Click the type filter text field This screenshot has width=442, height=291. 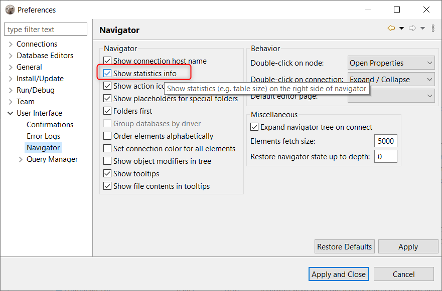[45, 29]
